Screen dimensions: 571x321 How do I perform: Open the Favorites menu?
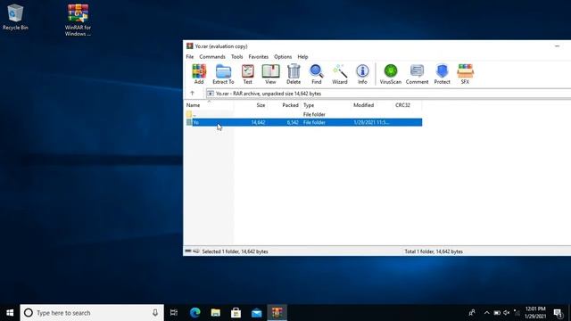[x=258, y=57]
